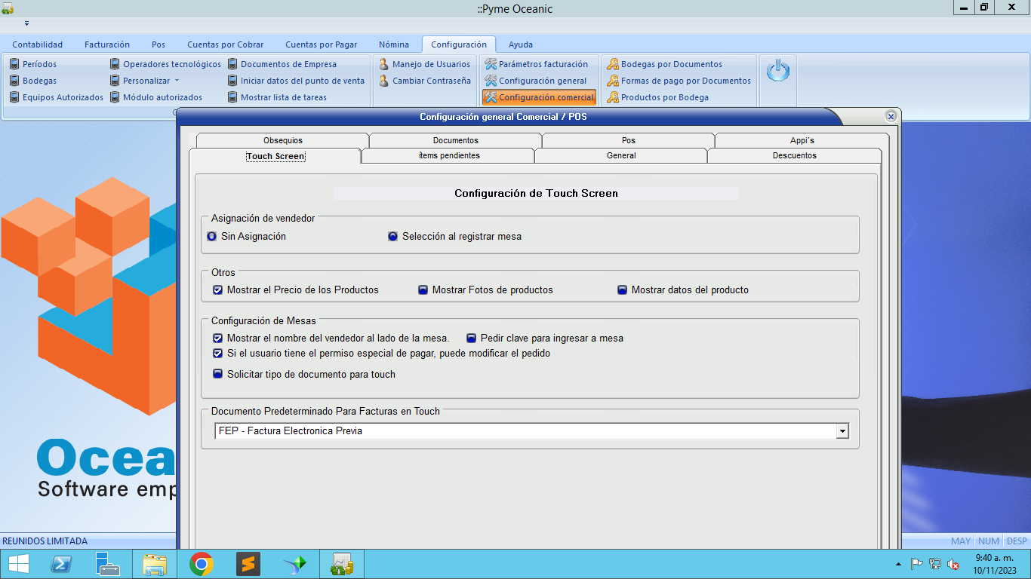This screenshot has width=1031, height=579.
Task: Open quick access toolbar dropdown arrow
Action: 26,24
